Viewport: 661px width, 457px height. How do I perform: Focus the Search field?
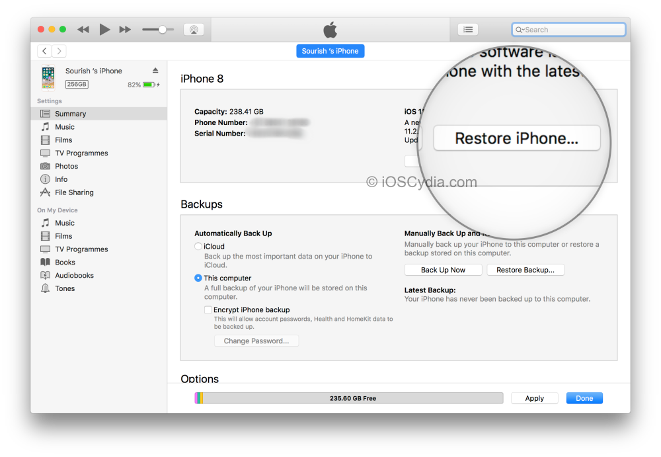(x=568, y=30)
